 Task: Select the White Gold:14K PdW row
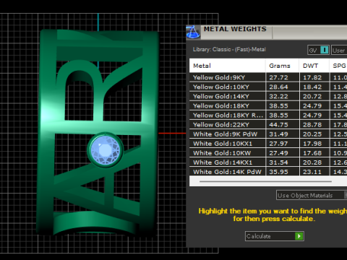tap(268, 172)
